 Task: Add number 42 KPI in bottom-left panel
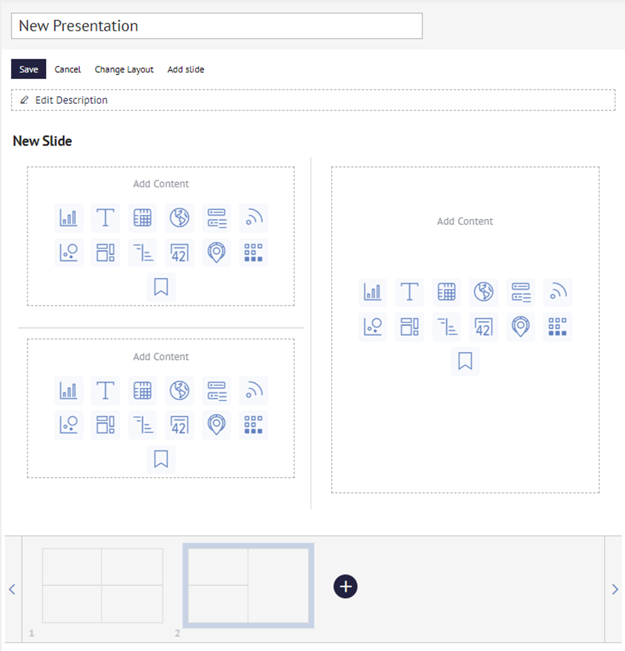coord(179,425)
